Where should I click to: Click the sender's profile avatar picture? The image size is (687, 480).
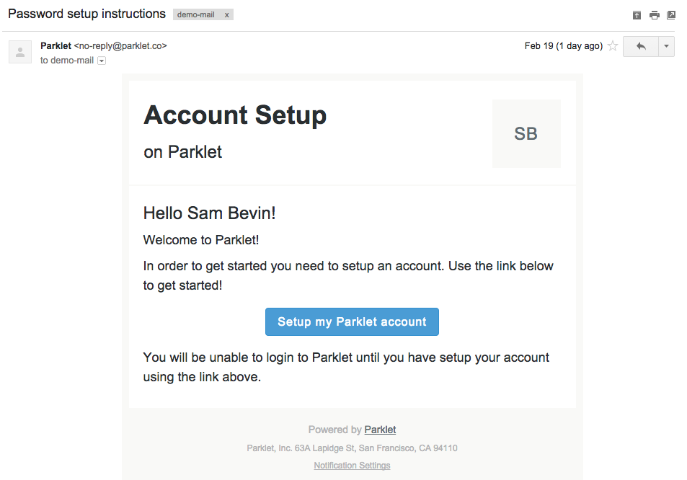(20, 52)
